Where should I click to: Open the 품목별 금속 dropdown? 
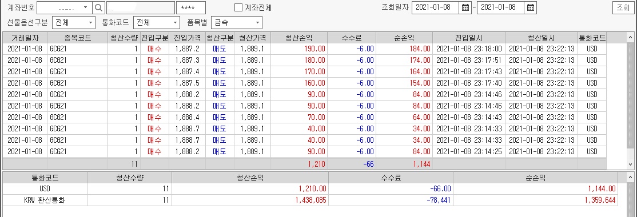click(x=258, y=22)
